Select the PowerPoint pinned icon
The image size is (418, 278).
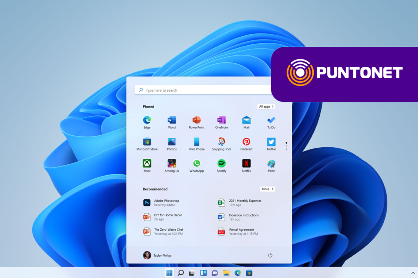[196, 120]
